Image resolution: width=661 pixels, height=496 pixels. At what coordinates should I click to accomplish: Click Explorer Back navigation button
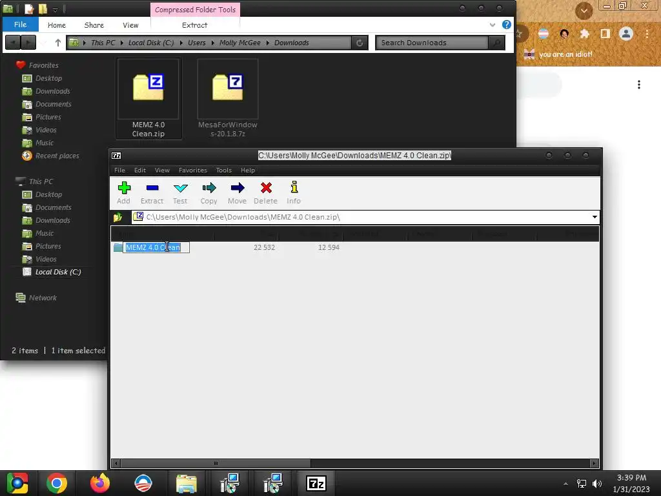tap(13, 43)
